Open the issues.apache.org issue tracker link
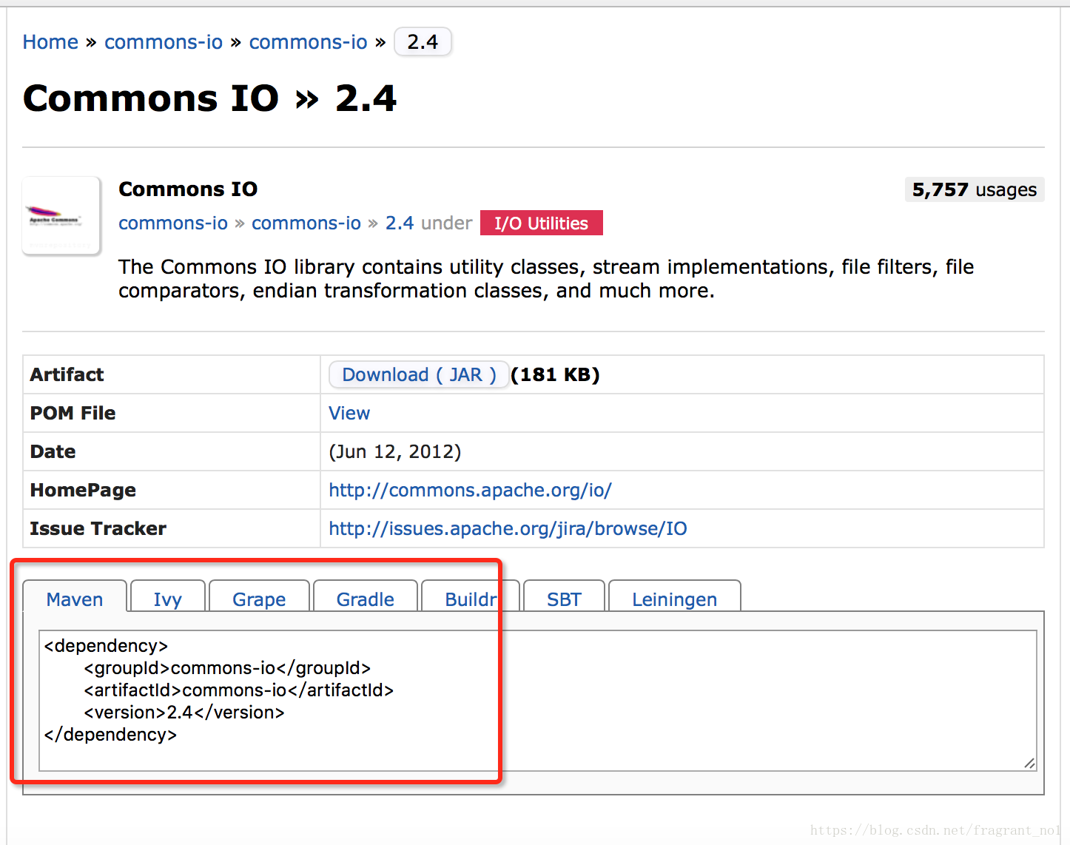Screen dimensions: 1070x845 click(x=508, y=528)
